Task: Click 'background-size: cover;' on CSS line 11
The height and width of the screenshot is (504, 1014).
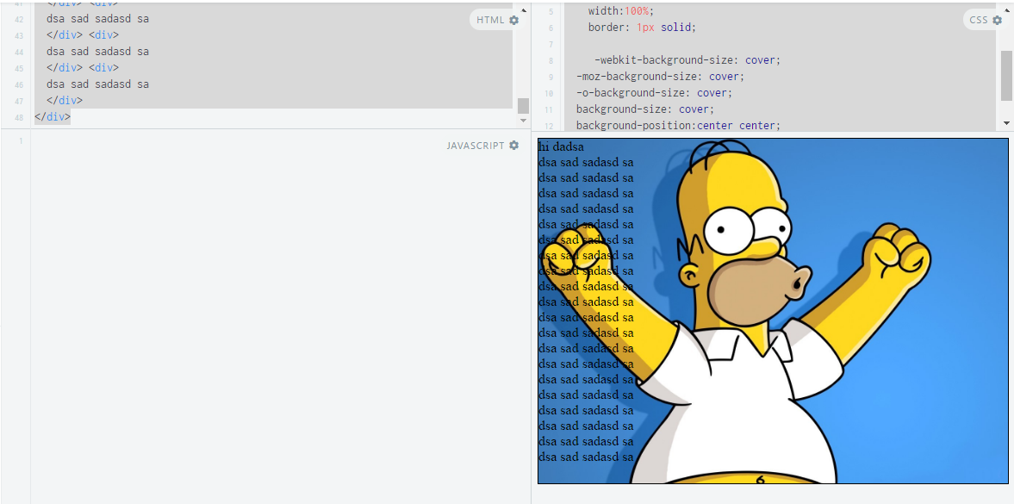Action: 645,109
